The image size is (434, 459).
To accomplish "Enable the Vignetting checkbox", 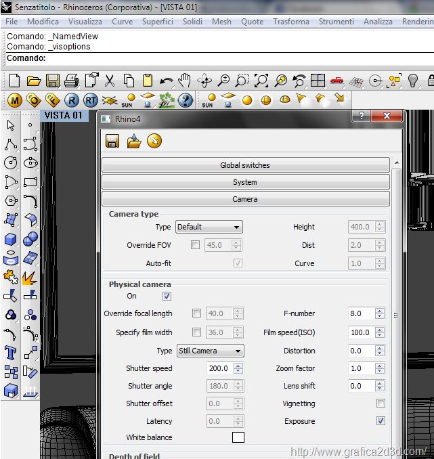I will click(x=381, y=403).
